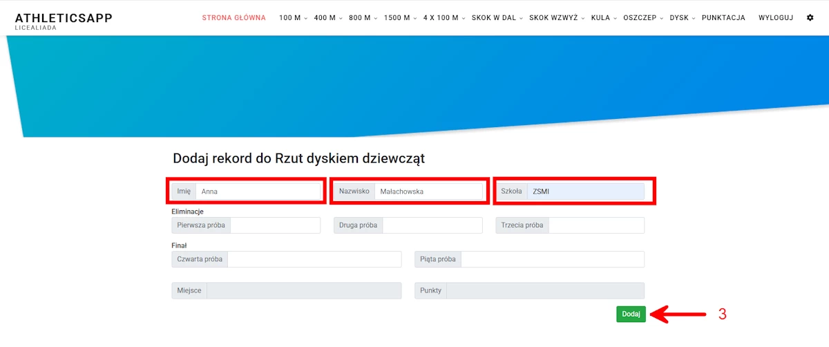The width and height of the screenshot is (829, 347).
Task: Focus the Trzecia próba input
Action: point(597,225)
